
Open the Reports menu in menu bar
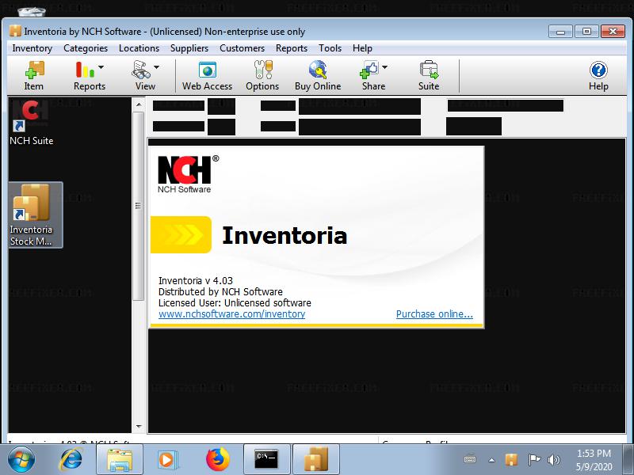[x=292, y=48]
